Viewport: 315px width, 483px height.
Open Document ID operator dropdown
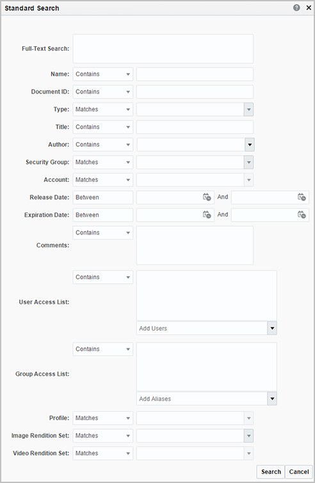coord(103,92)
